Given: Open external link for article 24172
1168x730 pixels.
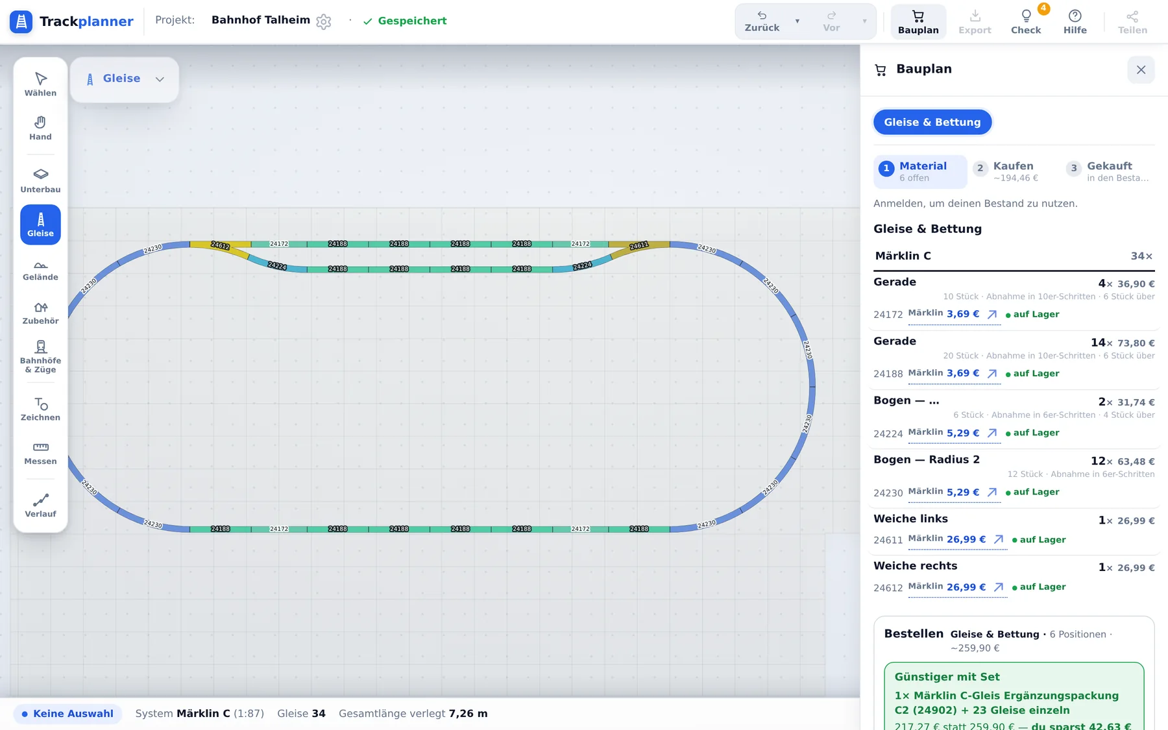Looking at the screenshot, I should (x=992, y=315).
